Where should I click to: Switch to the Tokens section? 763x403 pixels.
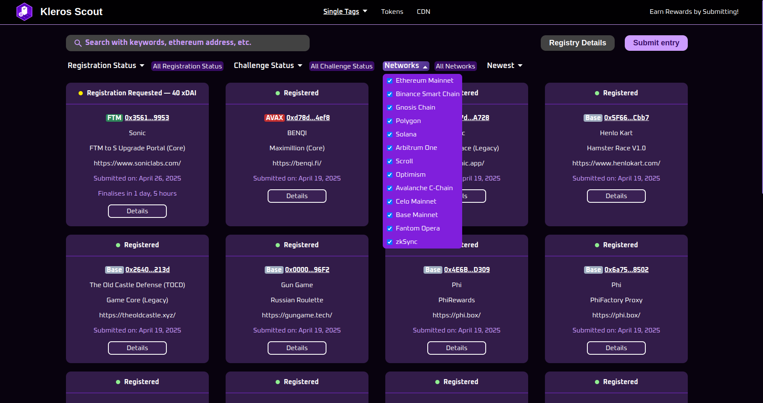pos(392,11)
